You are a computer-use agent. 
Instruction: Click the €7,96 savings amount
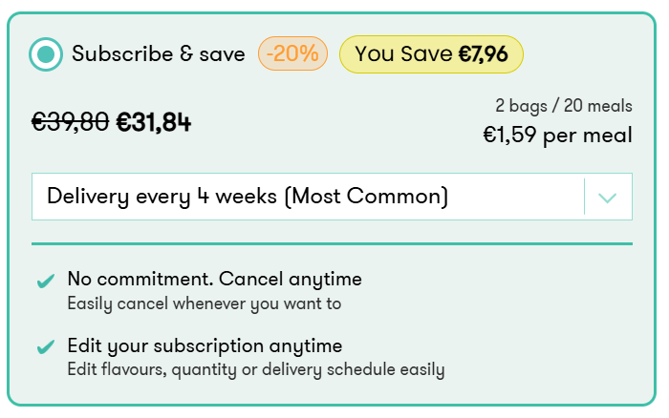pos(486,54)
